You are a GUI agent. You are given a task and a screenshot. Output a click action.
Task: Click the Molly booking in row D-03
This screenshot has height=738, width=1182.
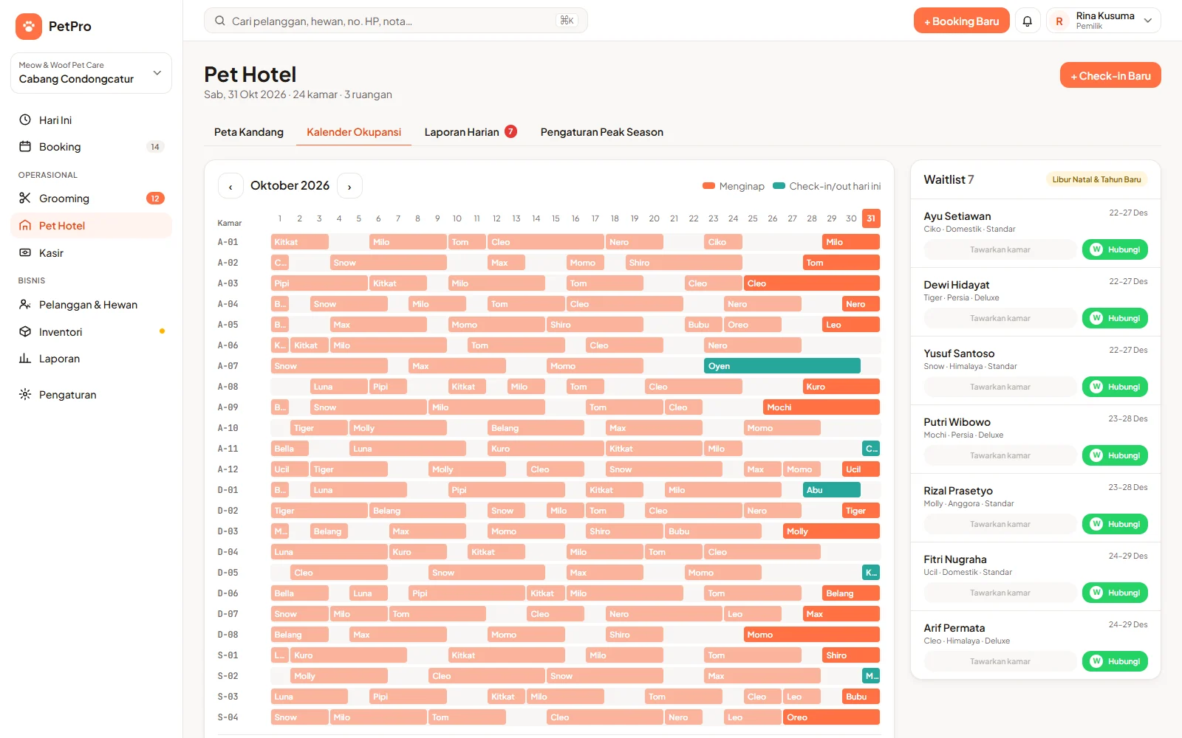pyautogui.click(x=832, y=531)
